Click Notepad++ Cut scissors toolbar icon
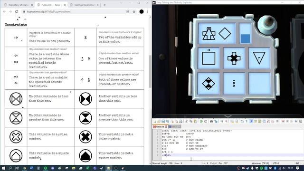This screenshot has width=304, height=171. pos(187,122)
